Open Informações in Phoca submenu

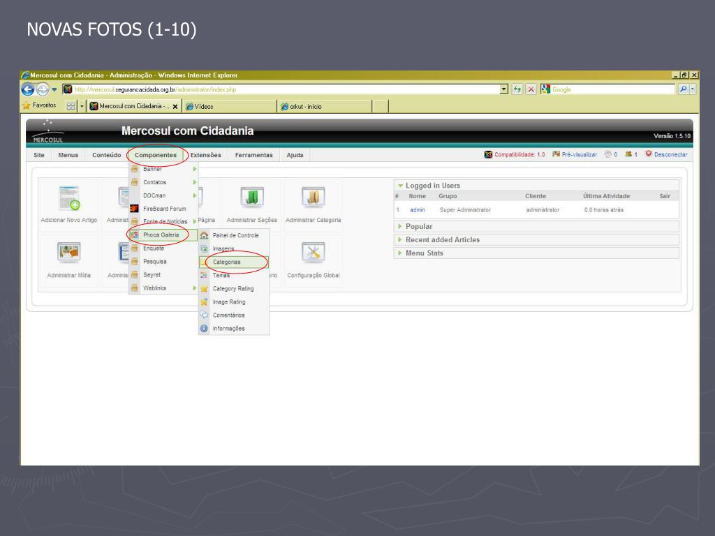tap(234, 328)
